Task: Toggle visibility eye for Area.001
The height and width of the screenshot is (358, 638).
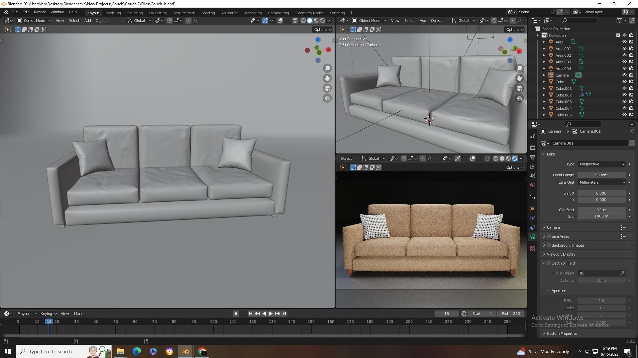Action: pos(624,49)
